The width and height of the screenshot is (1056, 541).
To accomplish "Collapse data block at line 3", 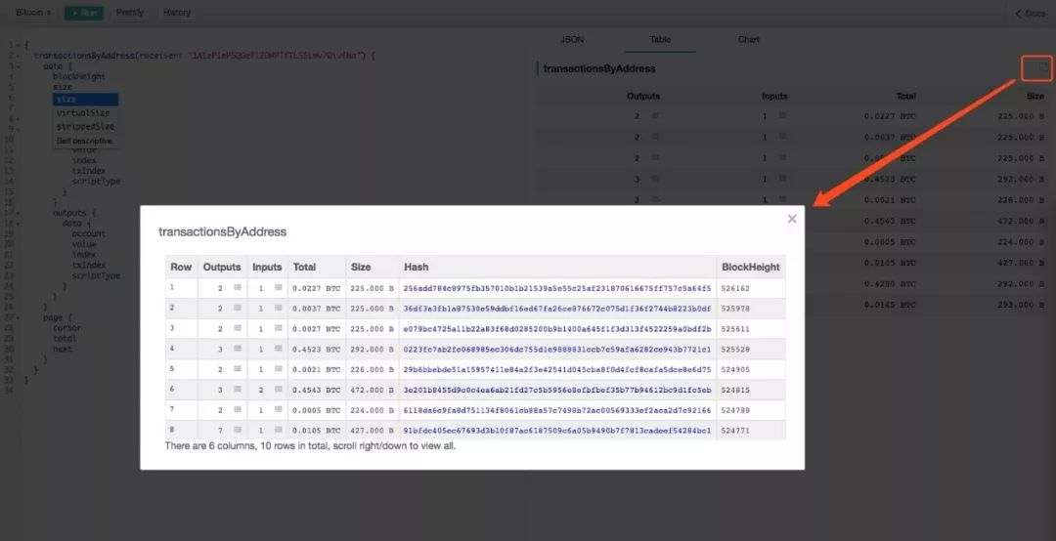I will 19,66.
